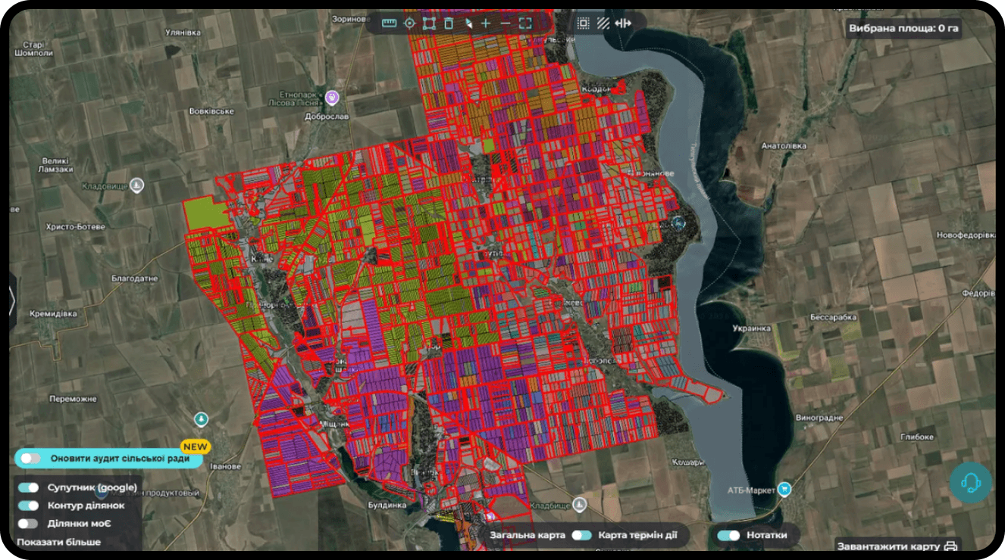This screenshot has height=560, width=1005.
Task: Enable the Ділянки моЄ switch
Action: (x=29, y=523)
